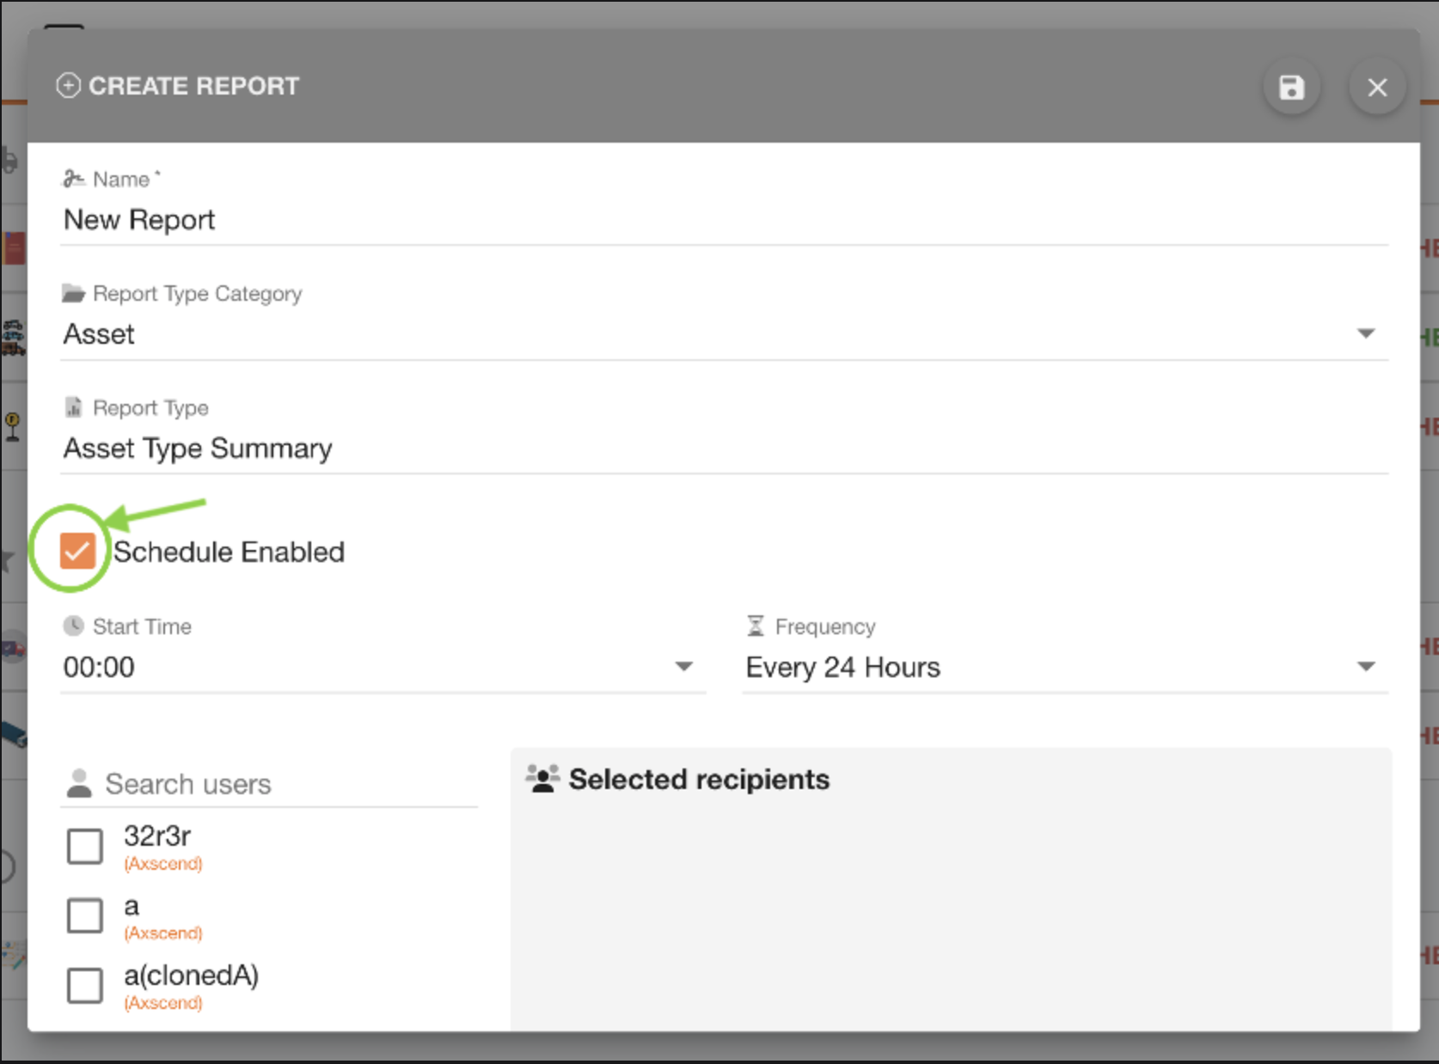Click the person icon in Search users field
This screenshot has width=1439, height=1064.
78,782
